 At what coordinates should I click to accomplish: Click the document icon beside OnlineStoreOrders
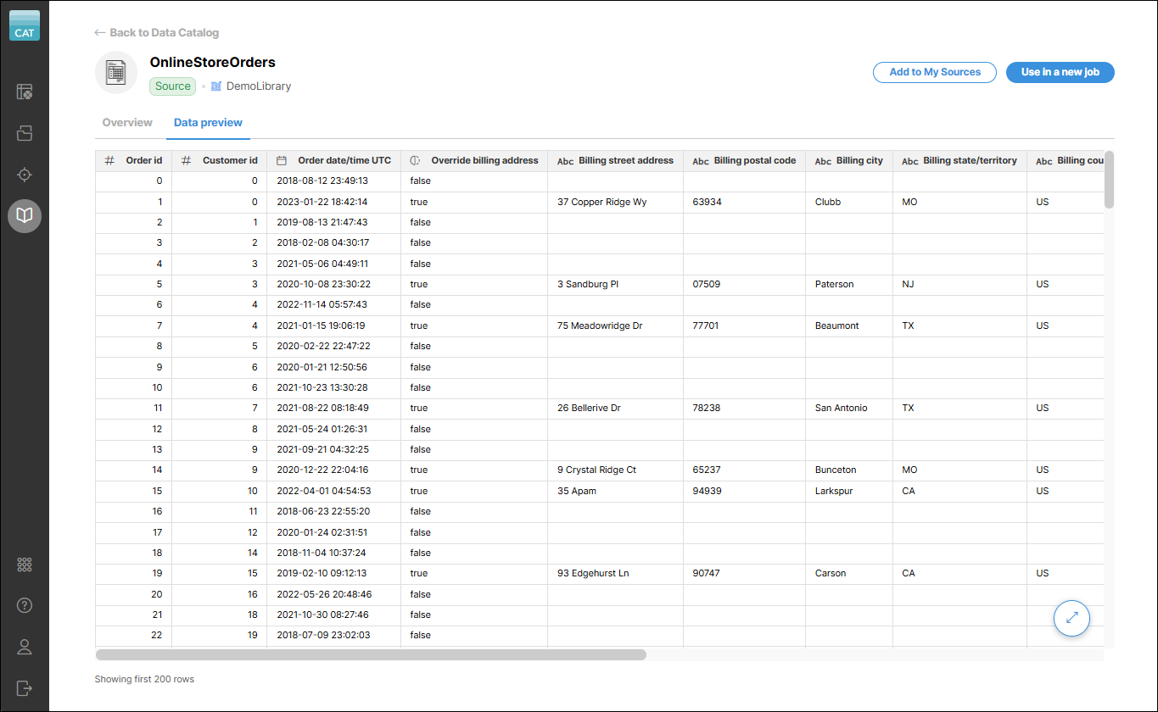tap(116, 72)
